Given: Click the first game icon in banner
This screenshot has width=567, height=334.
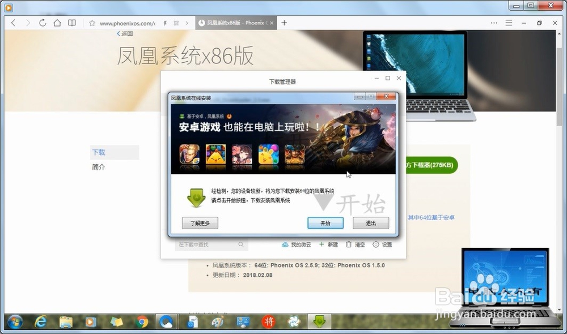Looking at the screenshot, I should coord(189,154).
